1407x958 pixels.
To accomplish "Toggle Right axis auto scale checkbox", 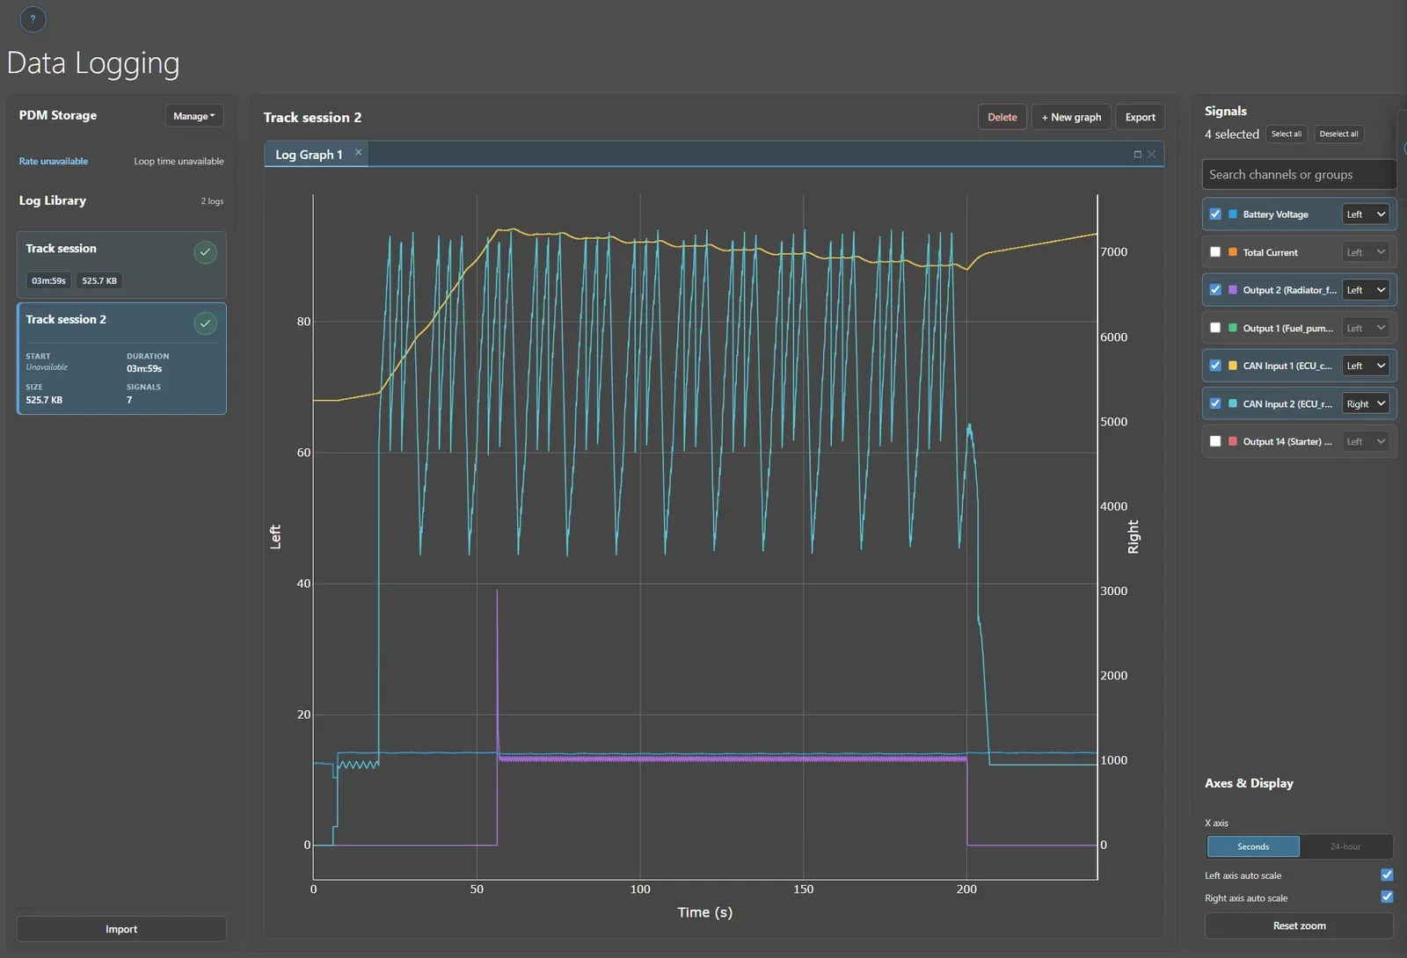I will point(1387,896).
